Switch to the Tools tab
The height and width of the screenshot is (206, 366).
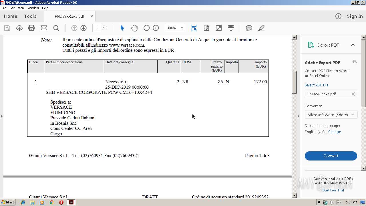pos(30,16)
